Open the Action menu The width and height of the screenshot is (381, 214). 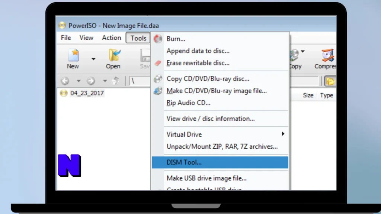[x=112, y=38]
